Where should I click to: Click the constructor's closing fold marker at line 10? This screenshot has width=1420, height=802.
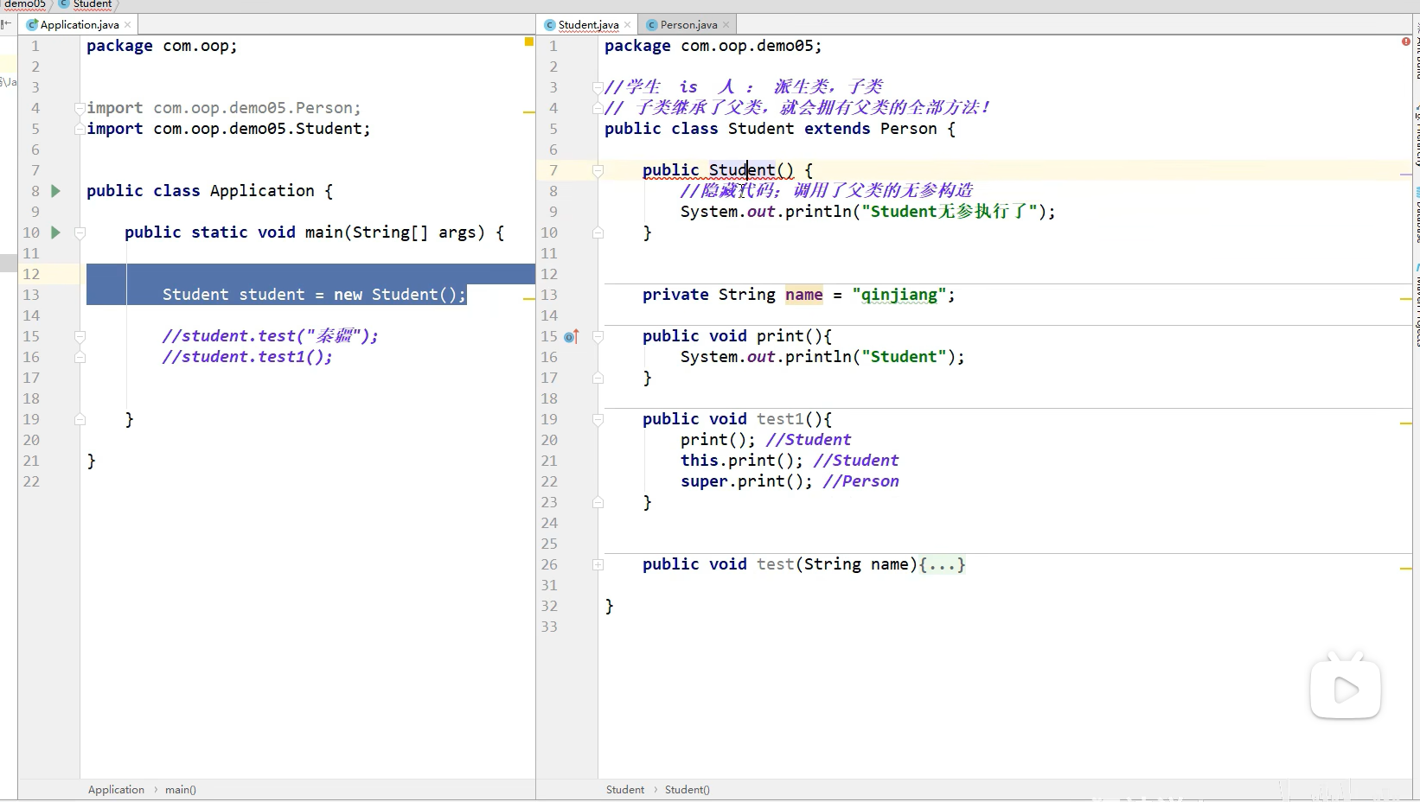point(598,232)
